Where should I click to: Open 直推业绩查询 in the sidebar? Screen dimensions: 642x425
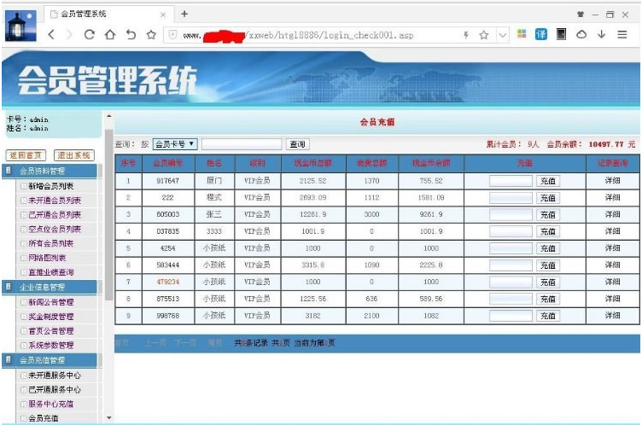click(x=50, y=272)
